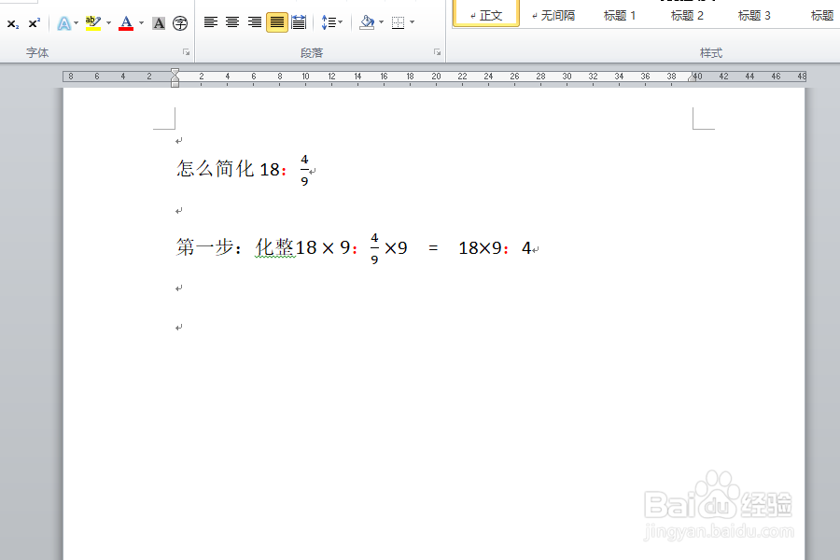Select the 正文 style
Screen dimensions: 840x560
[486, 13]
